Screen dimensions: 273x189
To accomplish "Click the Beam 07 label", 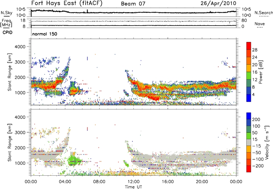I will coord(133,4).
